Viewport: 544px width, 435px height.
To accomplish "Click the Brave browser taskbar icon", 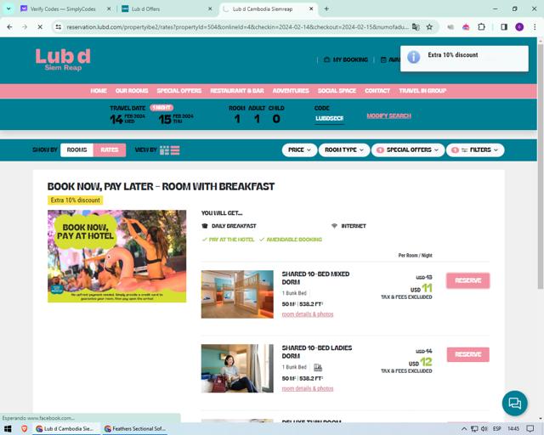I will tap(24, 429).
